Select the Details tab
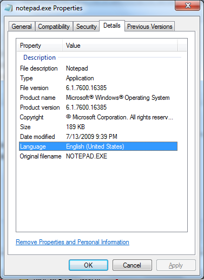Image resolution: width=204 pixels, height=280 pixels. click(x=112, y=26)
